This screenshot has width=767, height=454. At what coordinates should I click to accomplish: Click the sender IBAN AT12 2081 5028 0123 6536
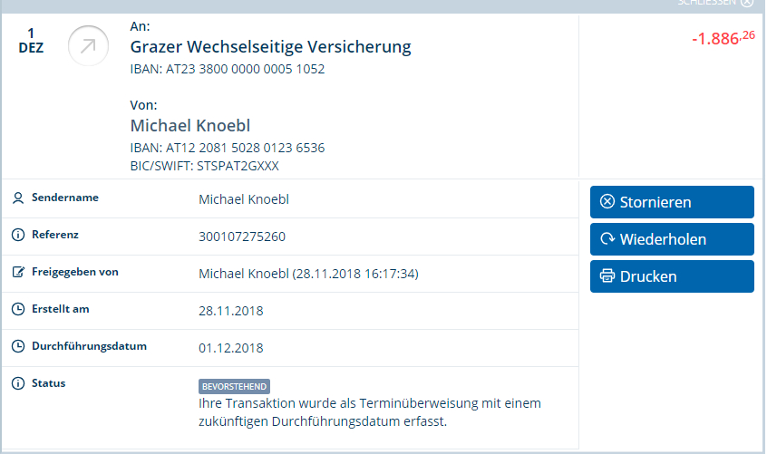[245, 148]
